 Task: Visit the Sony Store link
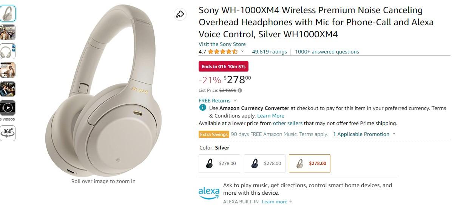222,44
